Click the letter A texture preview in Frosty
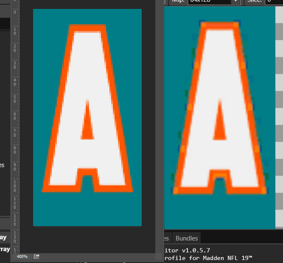 tap(220, 118)
